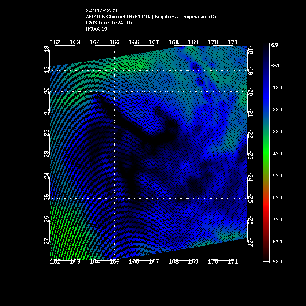The width and height of the screenshot is (306, 306).
Task: Click the NOAA-19 satellite label
Action: pyautogui.click(x=96, y=29)
